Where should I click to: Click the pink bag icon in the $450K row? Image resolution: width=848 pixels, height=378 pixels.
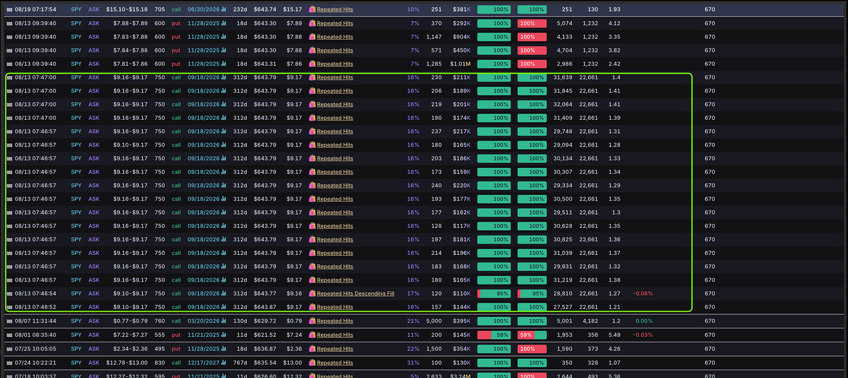click(x=312, y=50)
